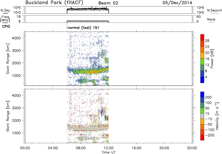This screenshot has height=154, width=222.
Task: Click the 12:00 time axis label
Action: [x=109, y=148]
